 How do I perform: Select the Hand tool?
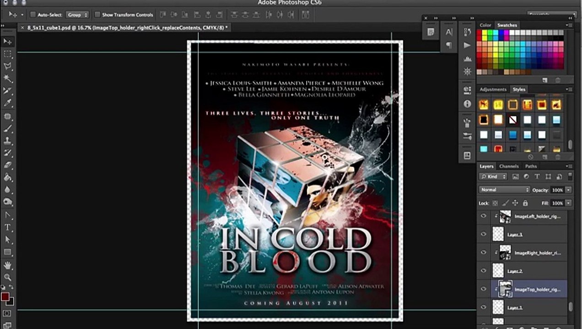pyautogui.click(x=8, y=265)
